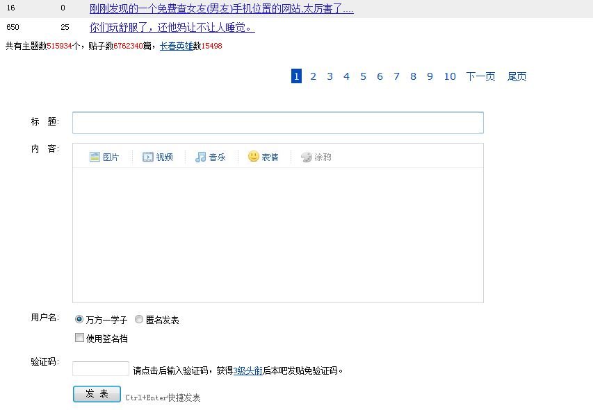The height and width of the screenshot is (410, 593).
Task: Open the 视频 video insert tool
Action: click(x=159, y=157)
